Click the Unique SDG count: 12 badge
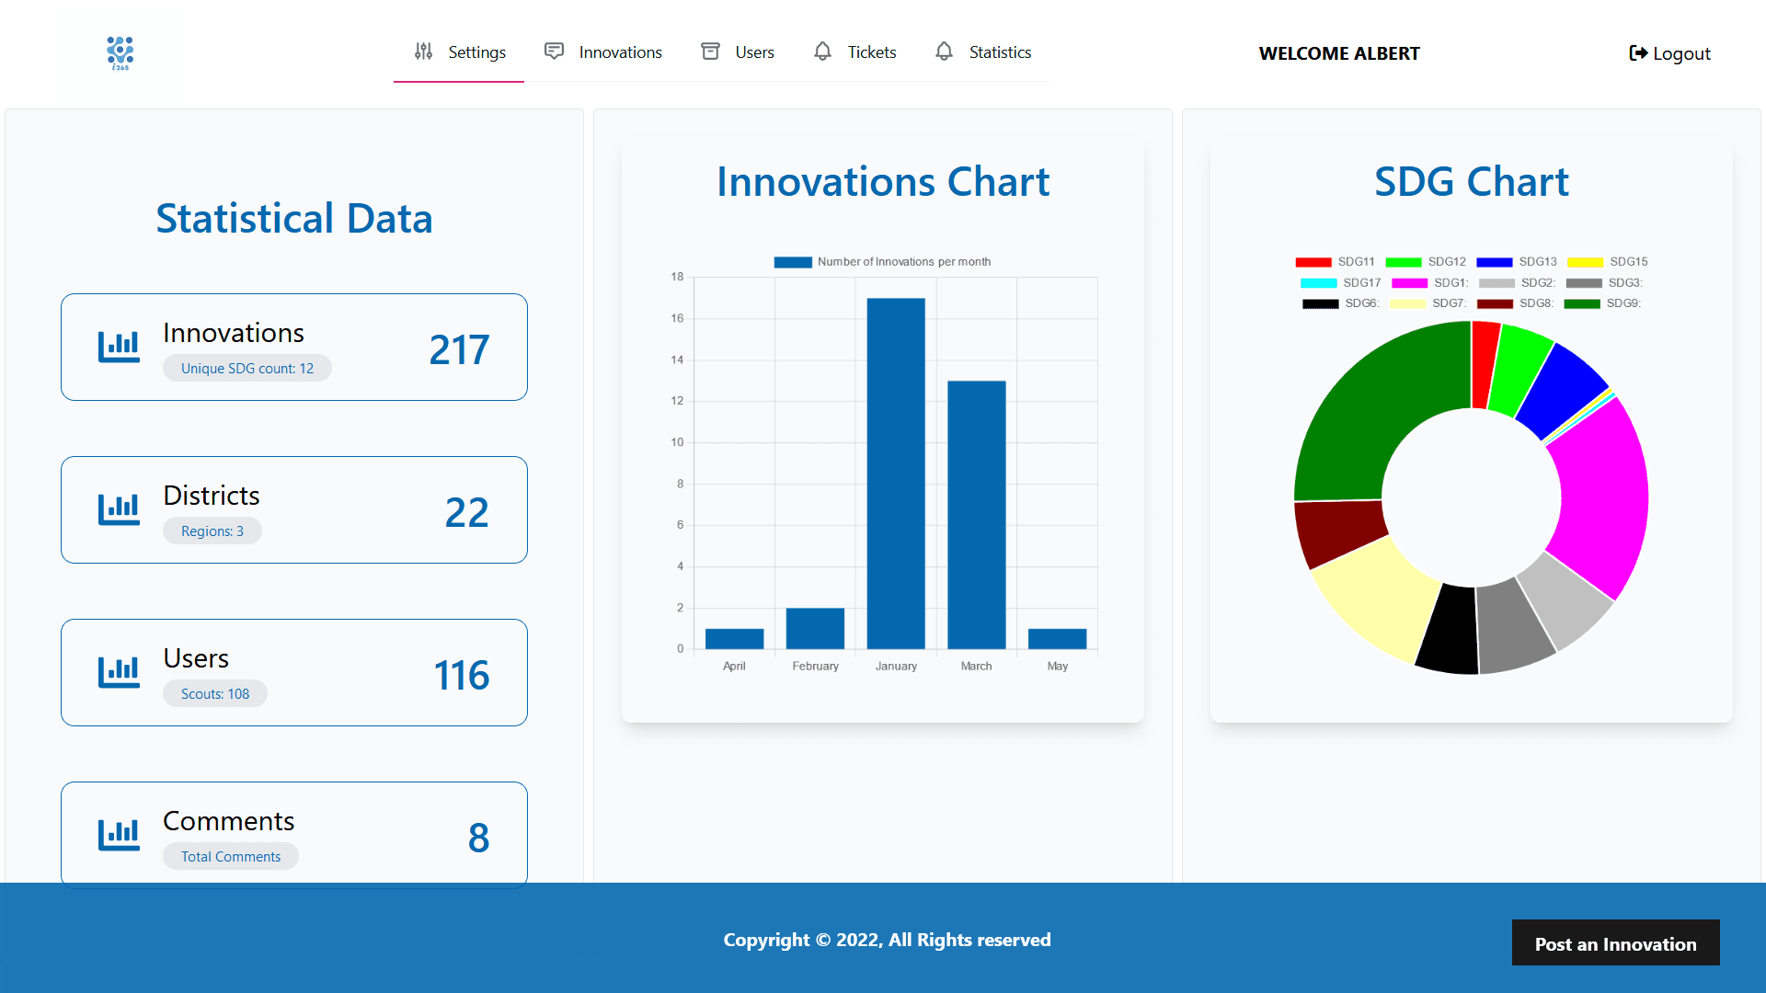 pyautogui.click(x=247, y=368)
